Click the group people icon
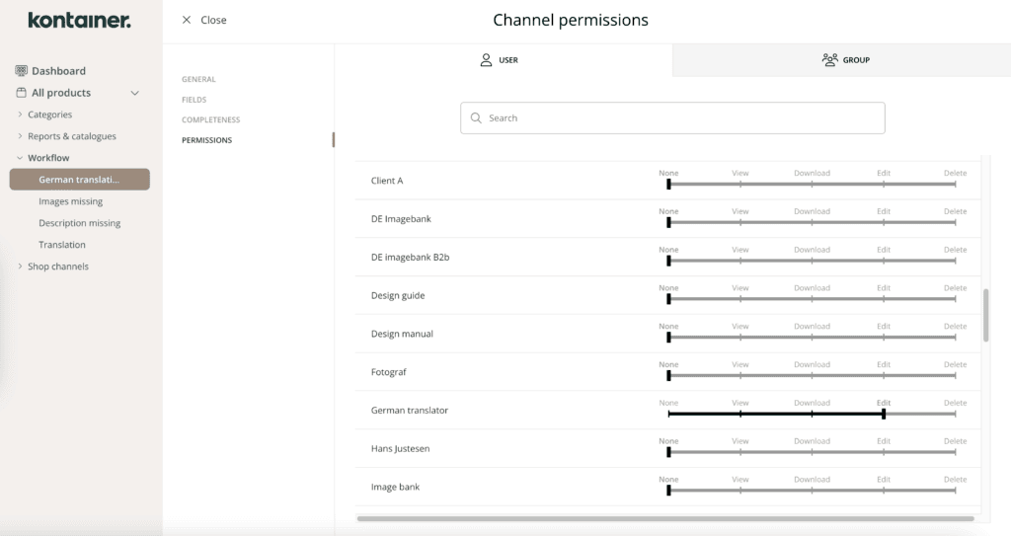The image size is (1011, 536). pyautogui.click(x=829, y=60)
